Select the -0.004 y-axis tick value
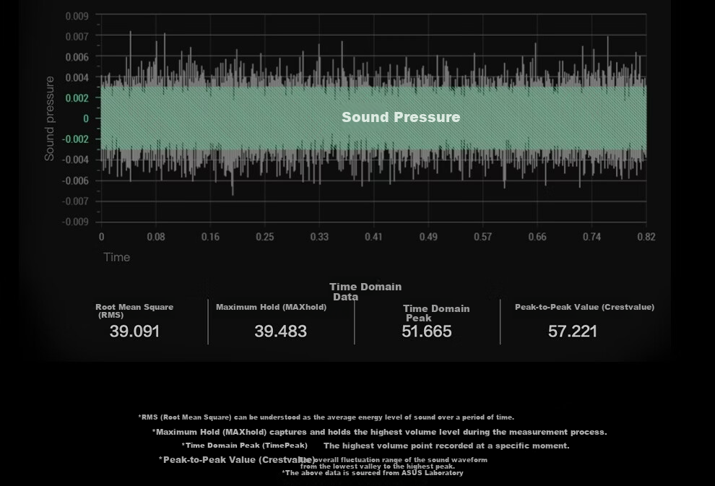715x486 pixels. point(75,160)
